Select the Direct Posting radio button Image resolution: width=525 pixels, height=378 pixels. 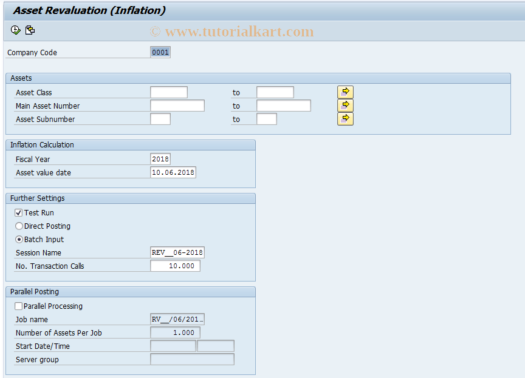pyautogui.click(x=18, y=226)
